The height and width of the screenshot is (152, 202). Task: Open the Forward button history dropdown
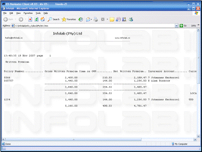(x=25, y=19)
